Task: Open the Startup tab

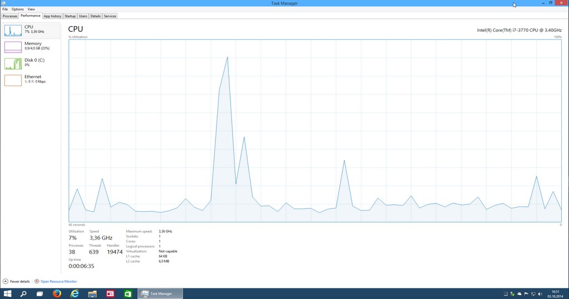Action: [70, 16]
